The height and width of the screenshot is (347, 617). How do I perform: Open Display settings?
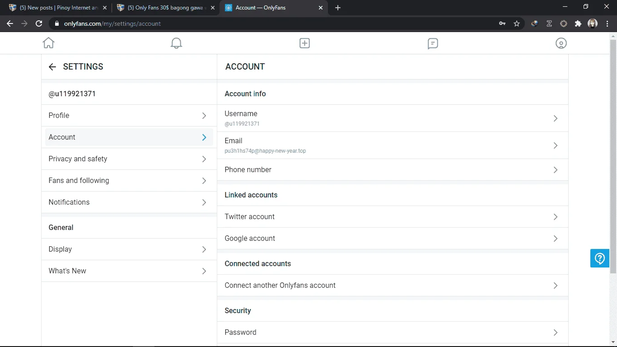[129, 249]
